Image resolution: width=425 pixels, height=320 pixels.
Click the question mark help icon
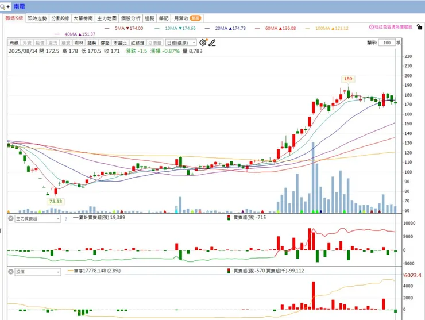pos(66,218)
